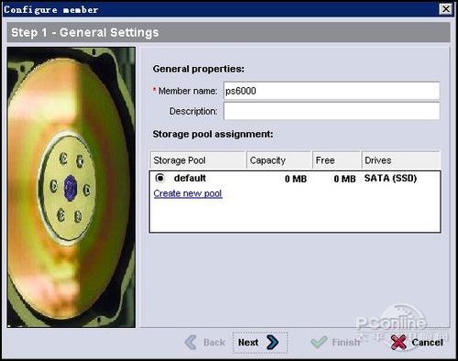Click the Storage Pool column header

(198, 160)
